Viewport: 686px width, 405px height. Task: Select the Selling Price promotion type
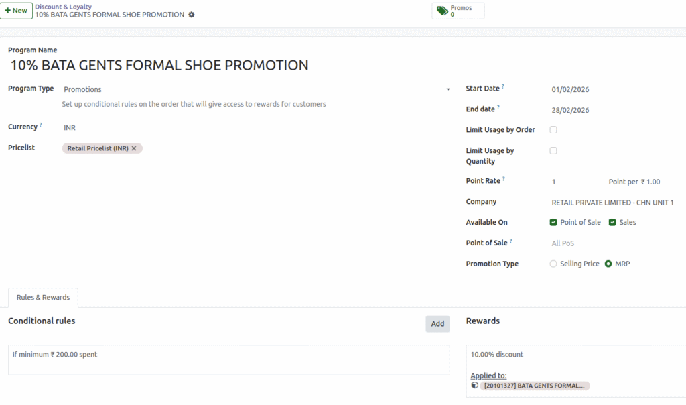pyautogui.click(x=553, y=264)
